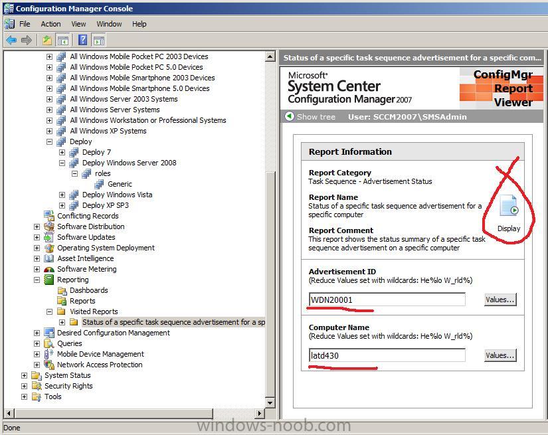
Task: Select All Windows XP Systems collection
Action: [108, 131]
